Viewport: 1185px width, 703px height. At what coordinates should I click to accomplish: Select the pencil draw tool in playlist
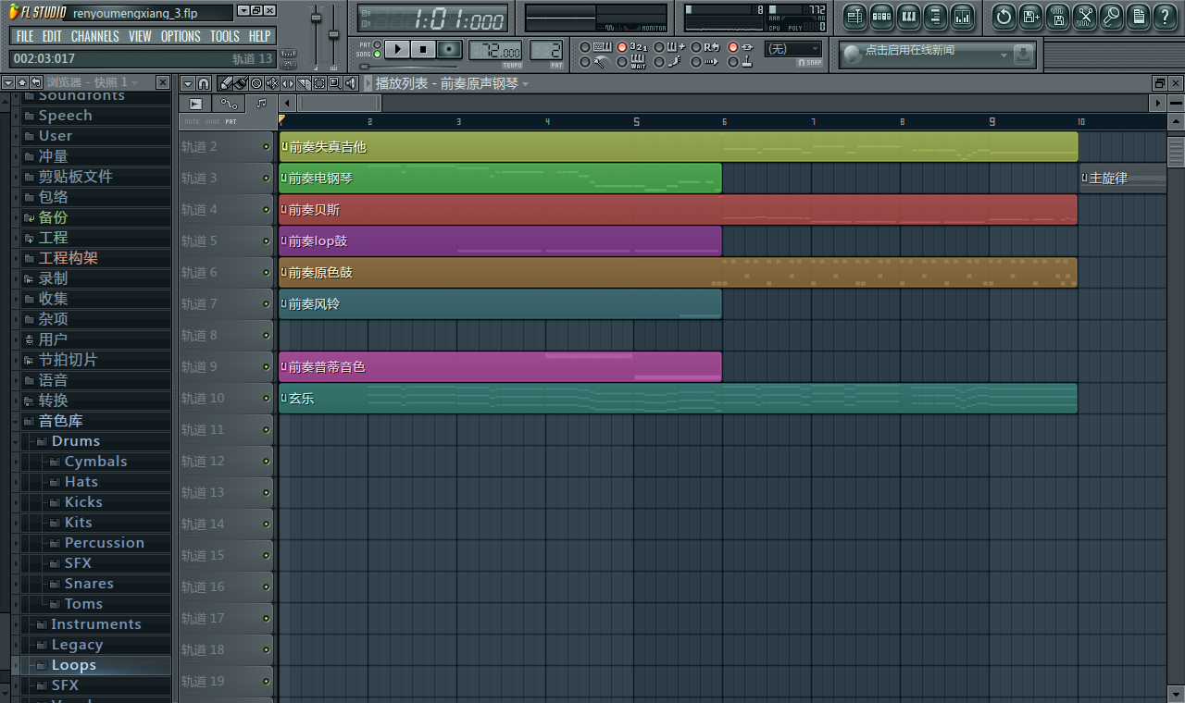tap(226, 83)
